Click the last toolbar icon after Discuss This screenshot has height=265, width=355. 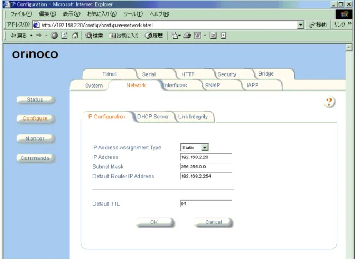point(223,36)
